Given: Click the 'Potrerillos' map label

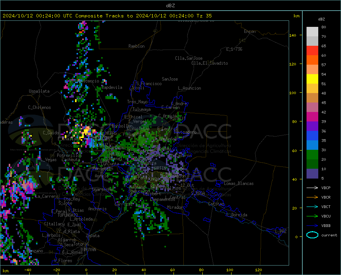Looking at the screenshot, I should click(69, 155).
